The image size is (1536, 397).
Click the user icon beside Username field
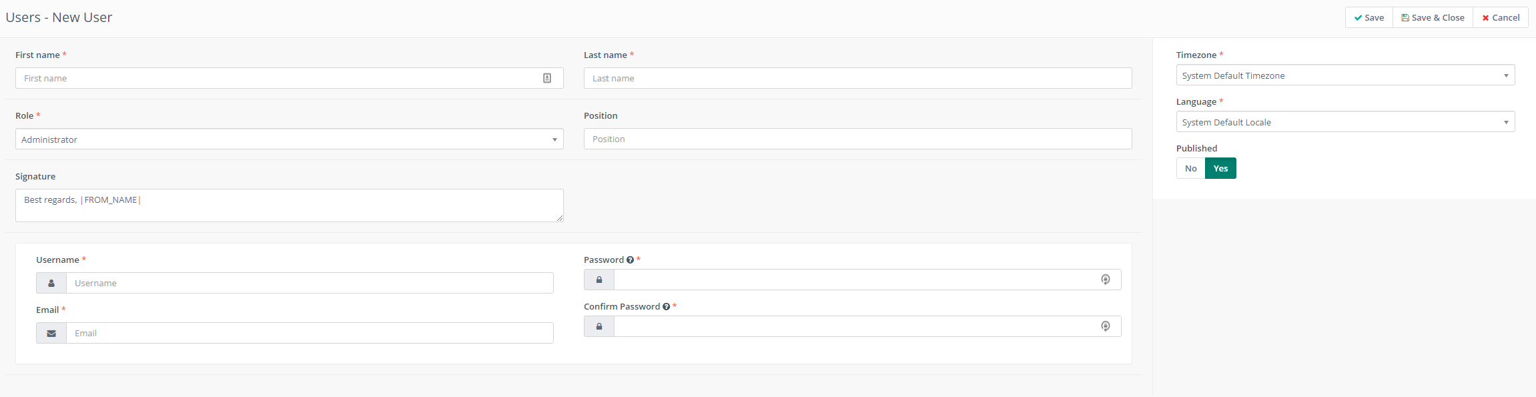click(51, 283)
